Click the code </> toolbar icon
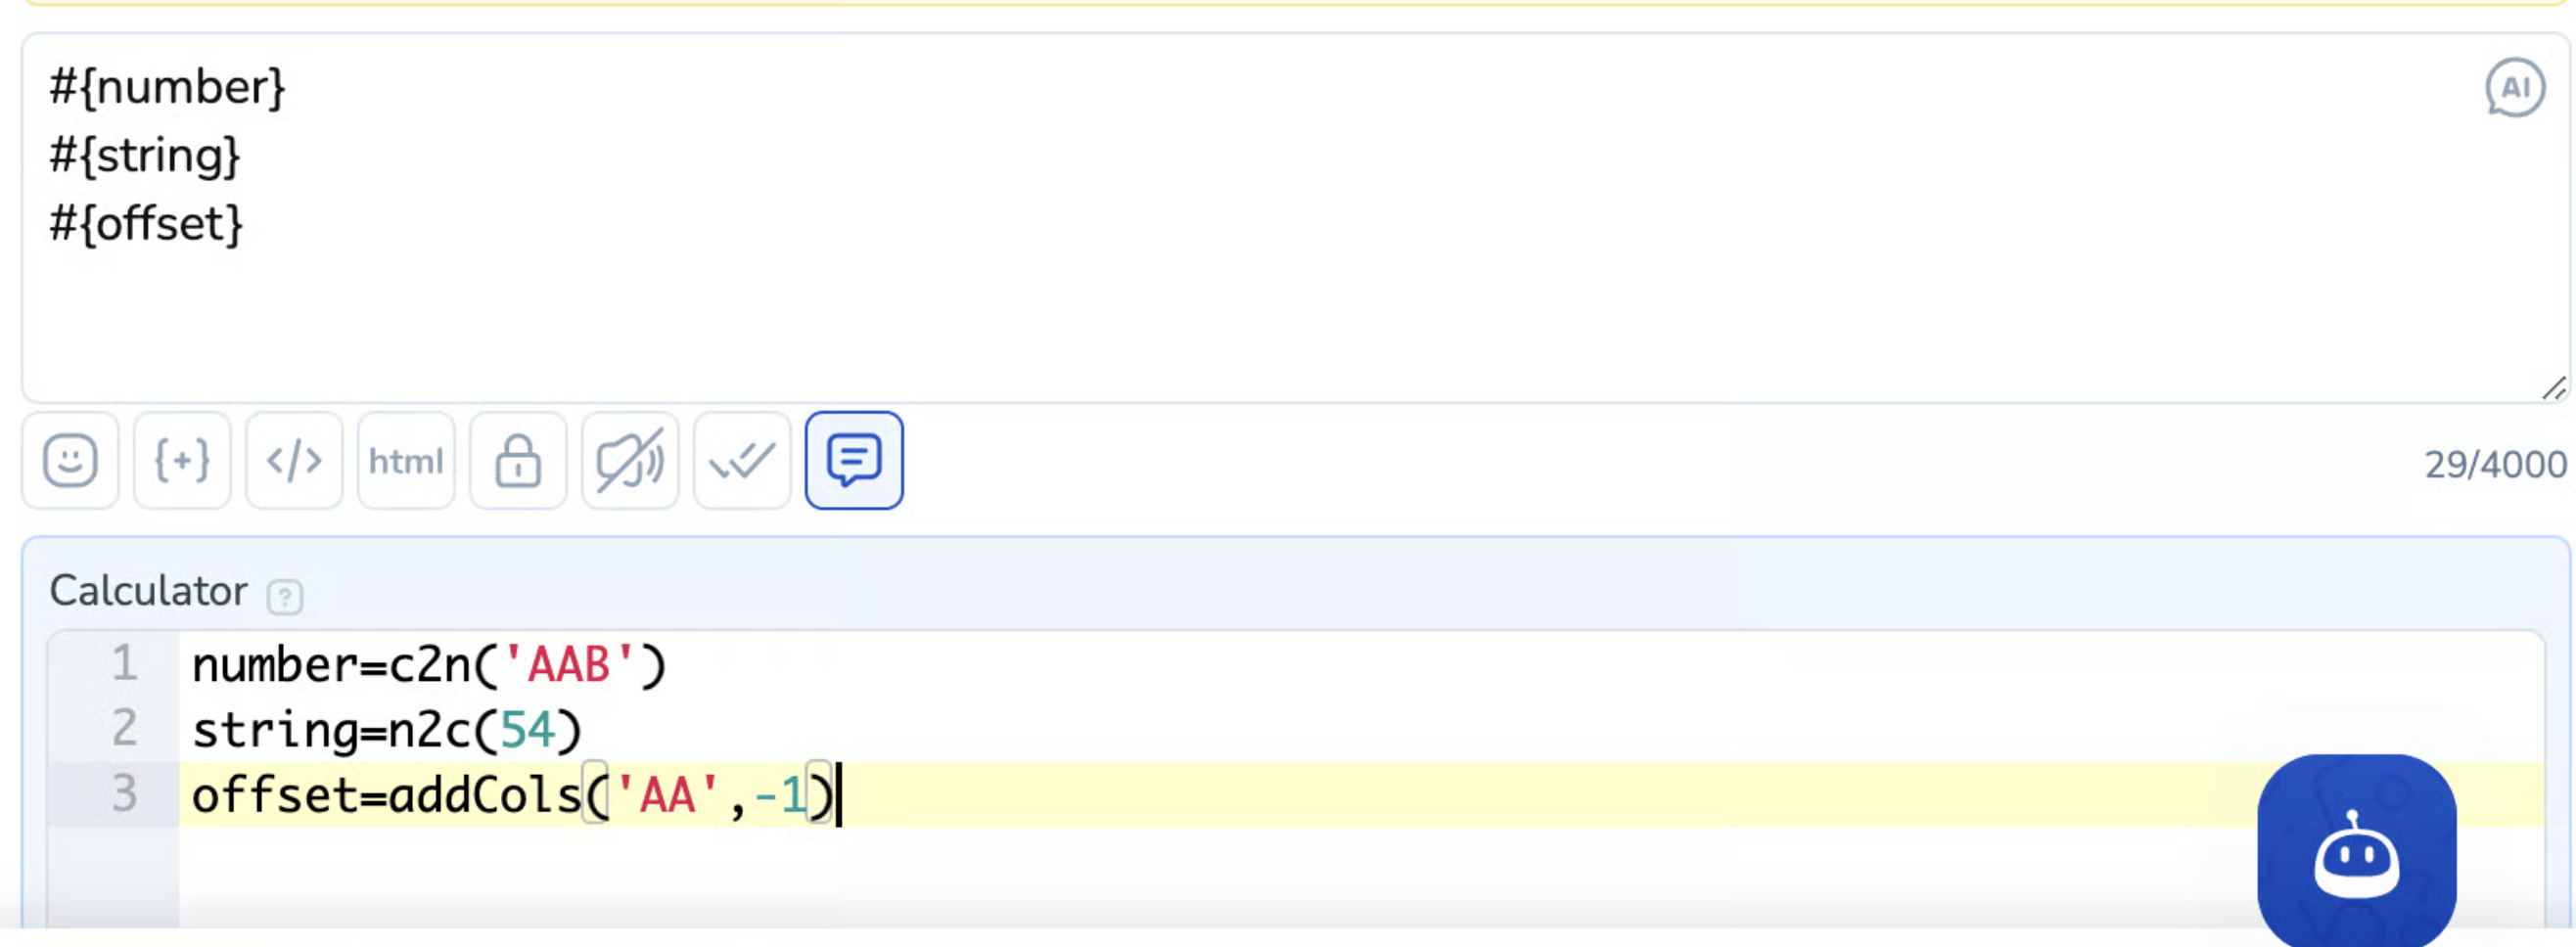Image resolution: width=2576 pixels, height=947 pixels. [x=294, y=461]
